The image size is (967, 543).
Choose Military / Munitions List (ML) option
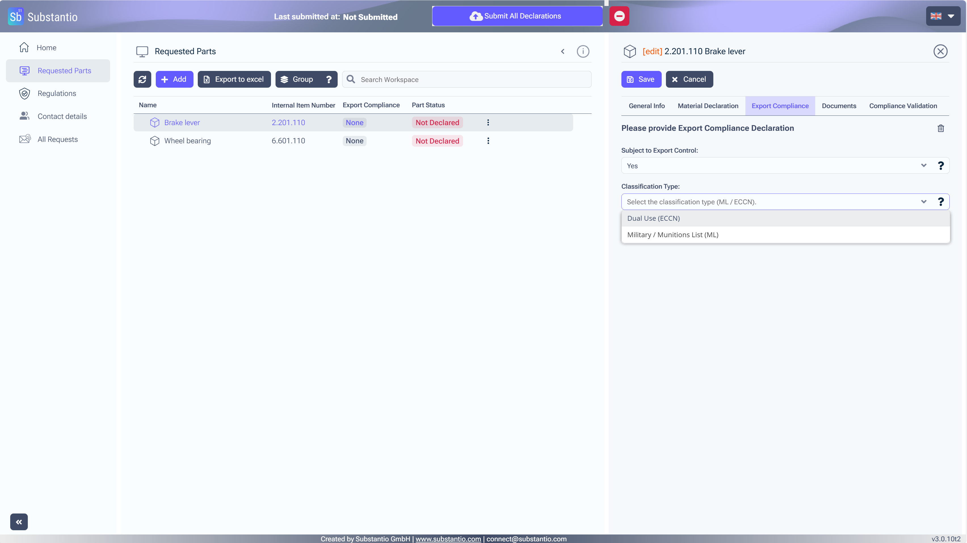[673, 235]
